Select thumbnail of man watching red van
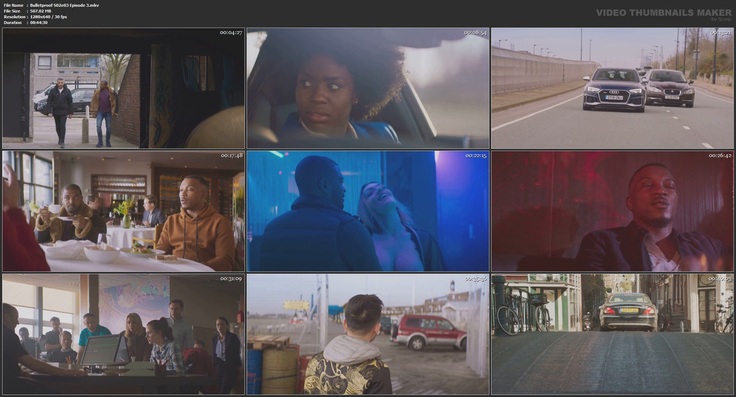This screenshot has height=397, width=736. point(368,334)
